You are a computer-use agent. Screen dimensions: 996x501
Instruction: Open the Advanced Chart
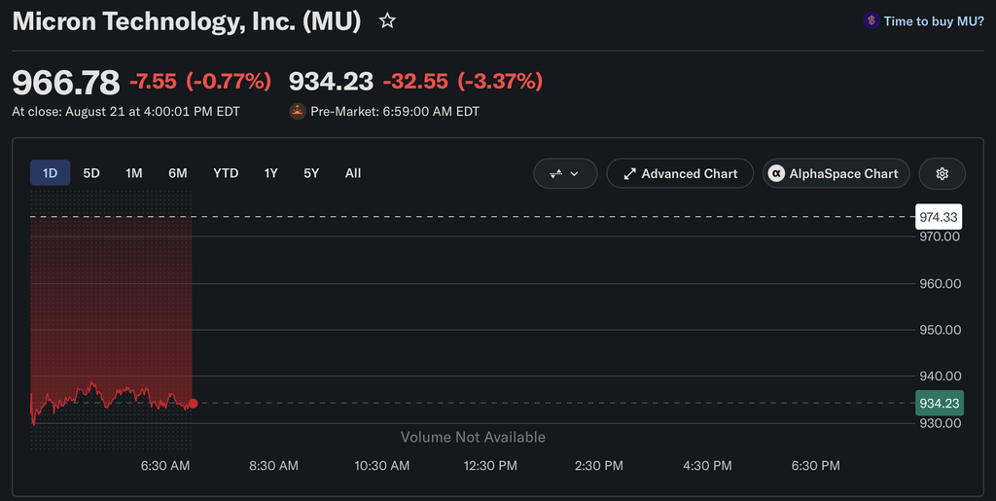coord(680,173)
